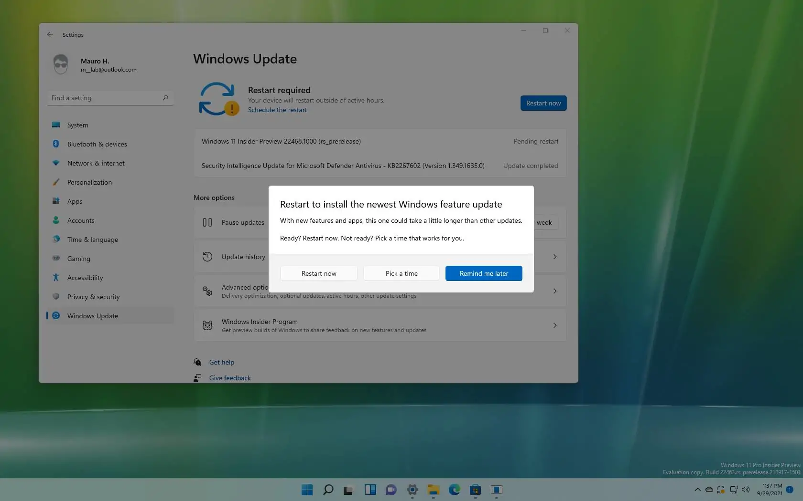
Task: Switch to the Accounts section
Action: tap(80, 220)
